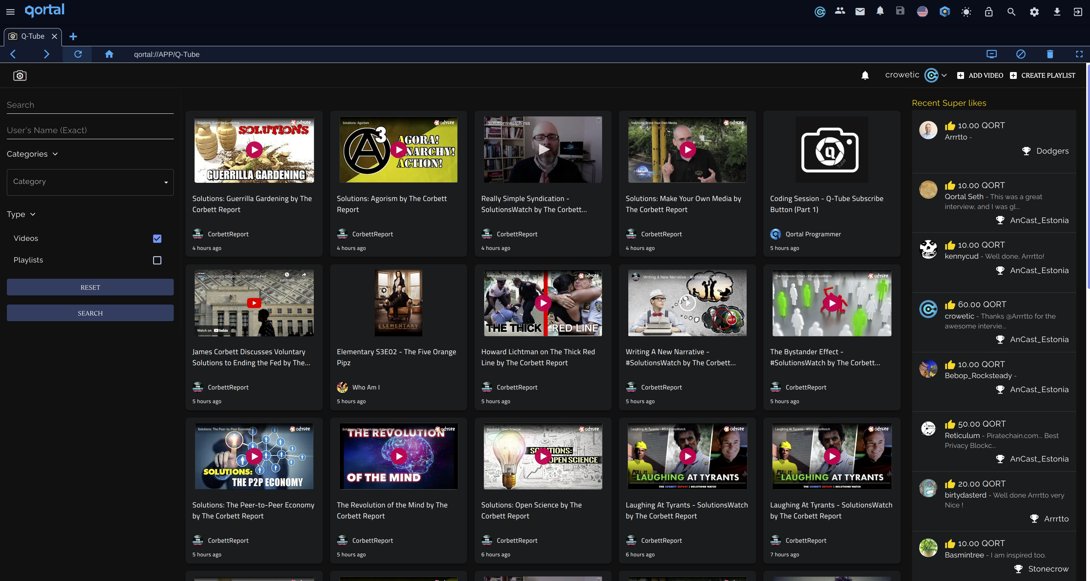The width and height of the screenshot is (1090, 581).
Task: Go to the home page icon
Action: [x=109, y=54]
